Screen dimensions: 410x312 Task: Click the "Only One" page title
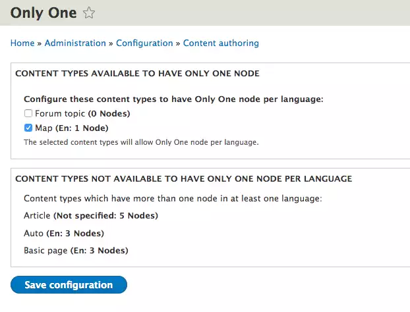[x=43, y=12]
